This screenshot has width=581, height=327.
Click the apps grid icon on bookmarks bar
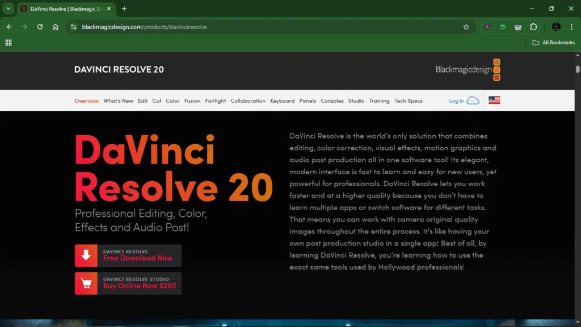click(8, 42)
